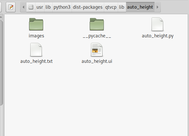Select the images folder icon

(36, 24)
